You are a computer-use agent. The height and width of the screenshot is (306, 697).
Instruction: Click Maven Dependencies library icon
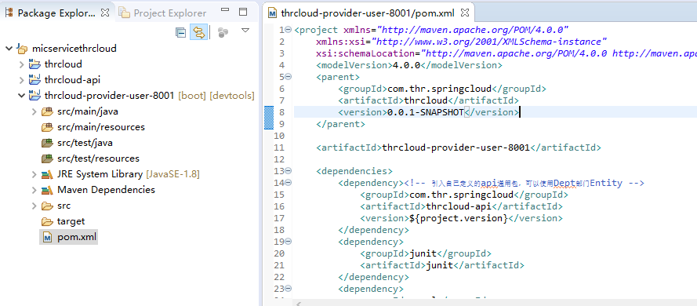click(x=47, y=190)
